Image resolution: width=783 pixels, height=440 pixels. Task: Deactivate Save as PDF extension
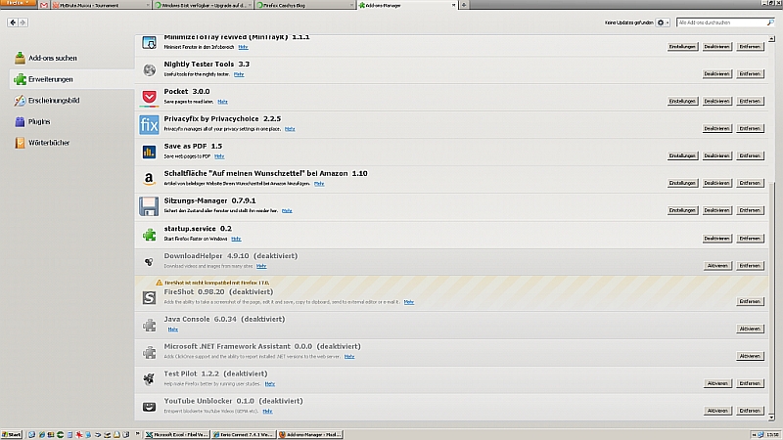click(716, 155)
